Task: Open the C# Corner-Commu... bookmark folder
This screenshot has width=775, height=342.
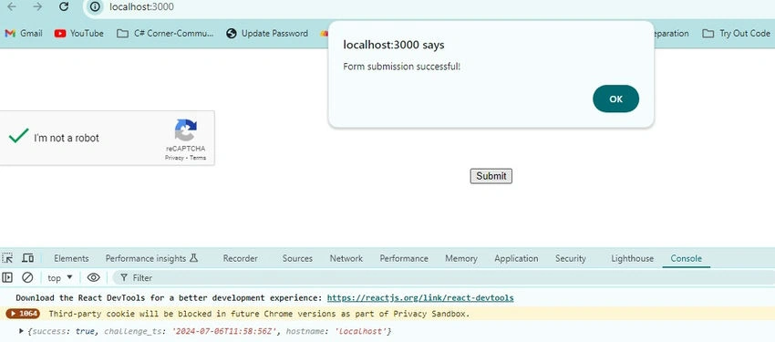Action: coord(166,34)
